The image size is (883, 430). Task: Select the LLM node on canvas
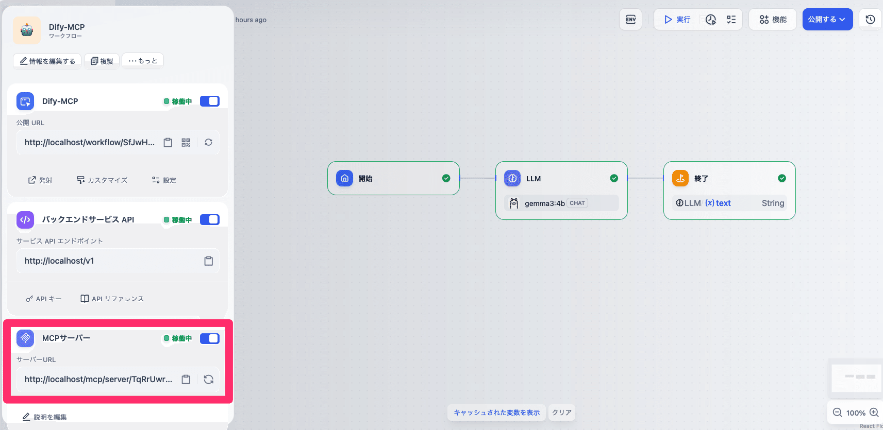click(561, 191)
